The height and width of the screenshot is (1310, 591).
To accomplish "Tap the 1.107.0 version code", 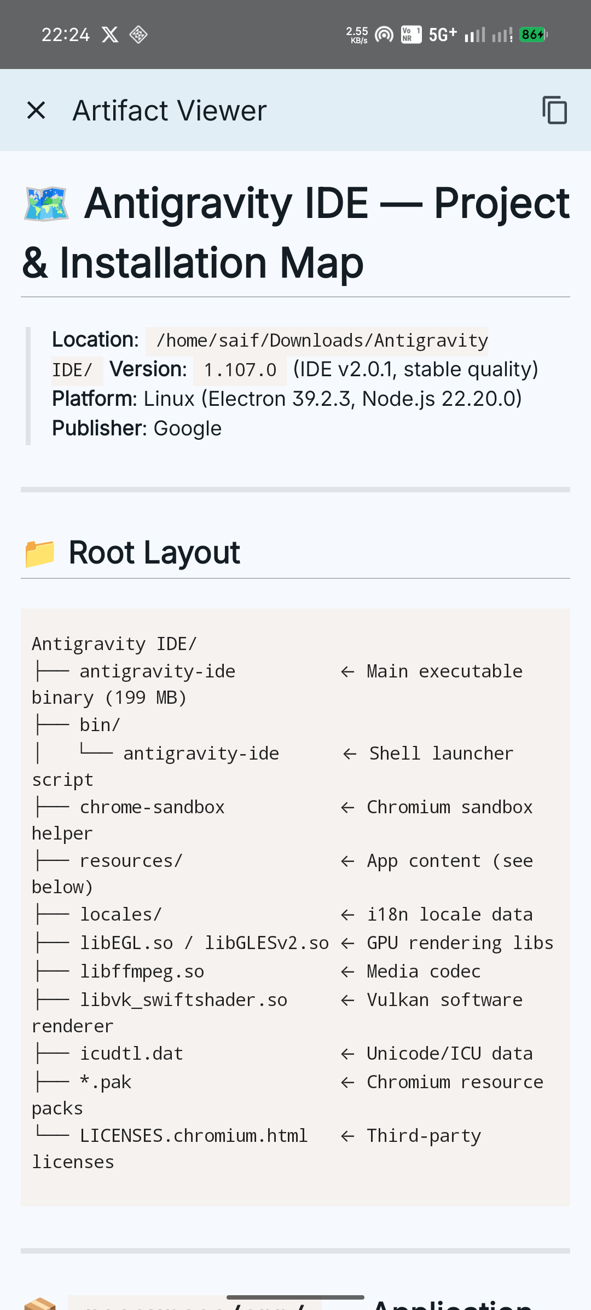I will pyautogui.click(x=240, y=370).
